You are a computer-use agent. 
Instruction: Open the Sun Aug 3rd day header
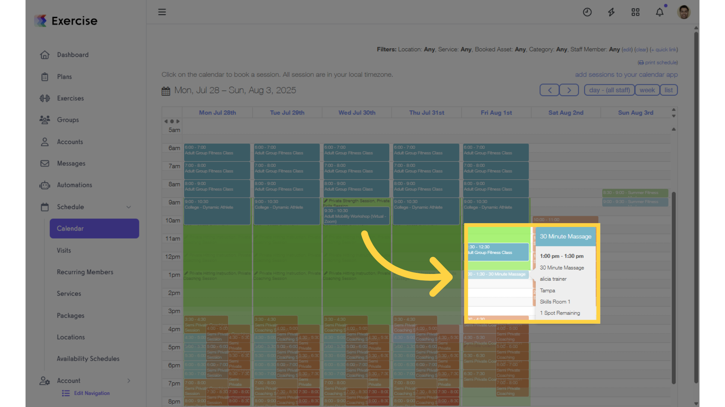(636, 113)
